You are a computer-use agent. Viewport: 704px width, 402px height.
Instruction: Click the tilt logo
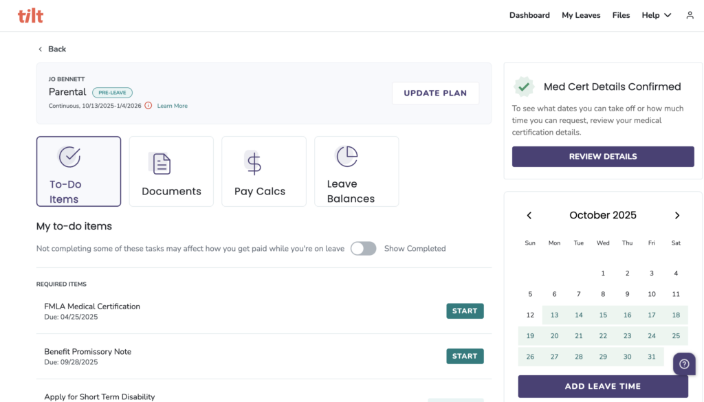(x=30, y=16)
